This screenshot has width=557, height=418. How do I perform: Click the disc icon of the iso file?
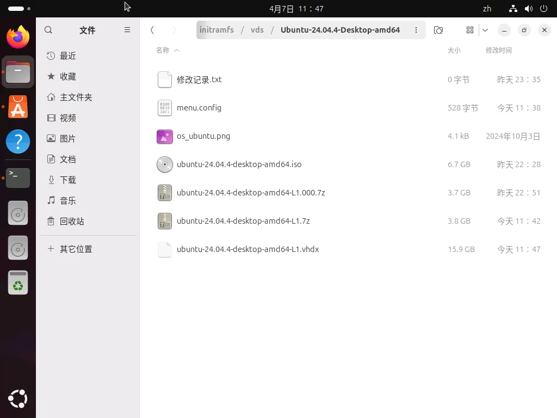[165, 164]
